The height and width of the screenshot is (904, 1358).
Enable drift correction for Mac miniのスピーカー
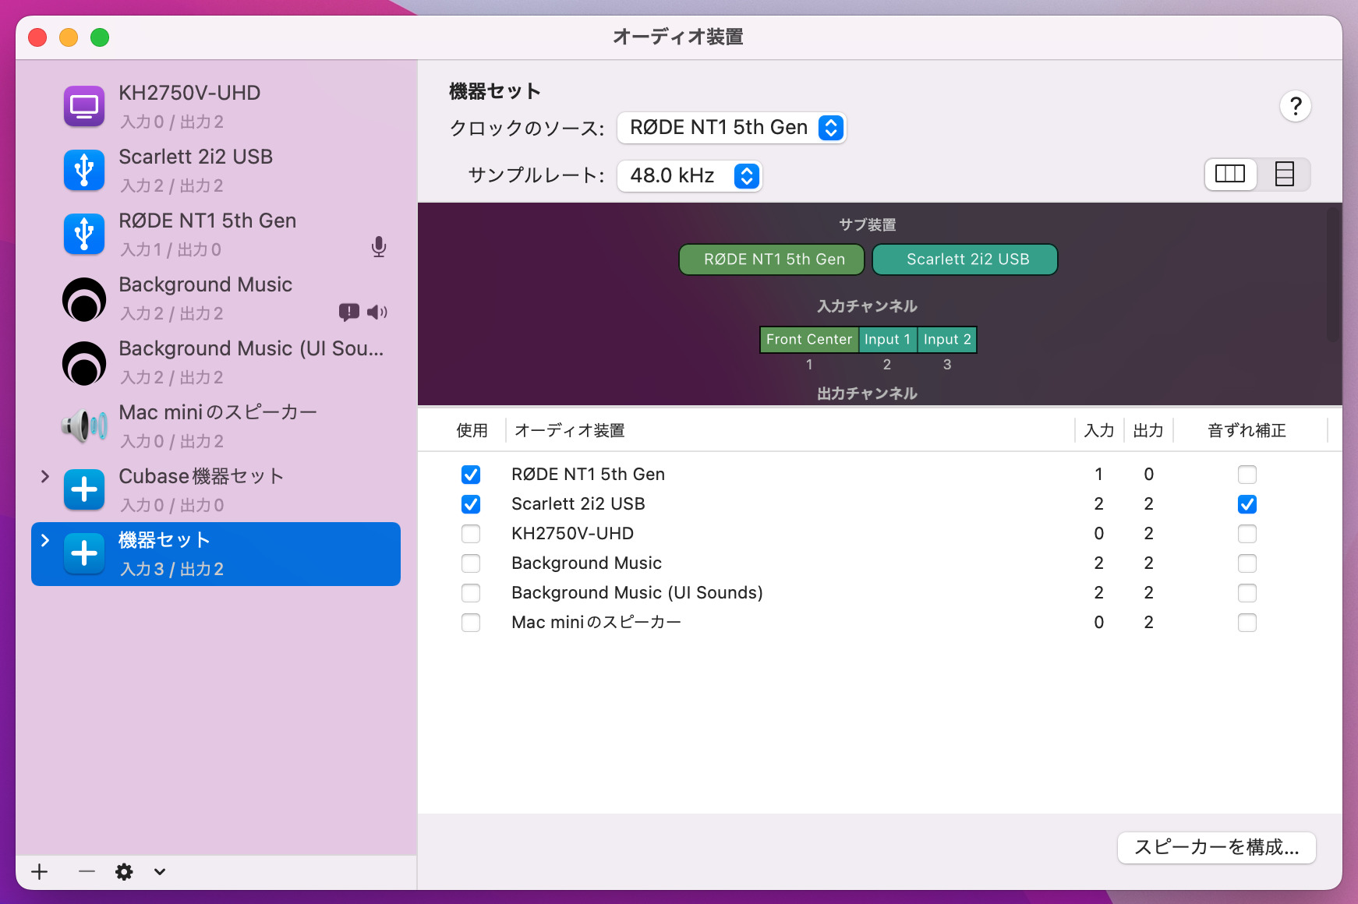click(x=1247, y=623)
